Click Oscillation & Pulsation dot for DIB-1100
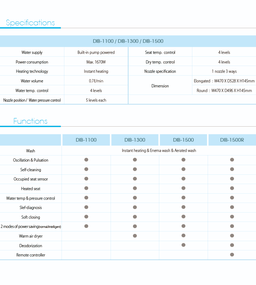Screen dimensions: 256x285 [86, 159]
